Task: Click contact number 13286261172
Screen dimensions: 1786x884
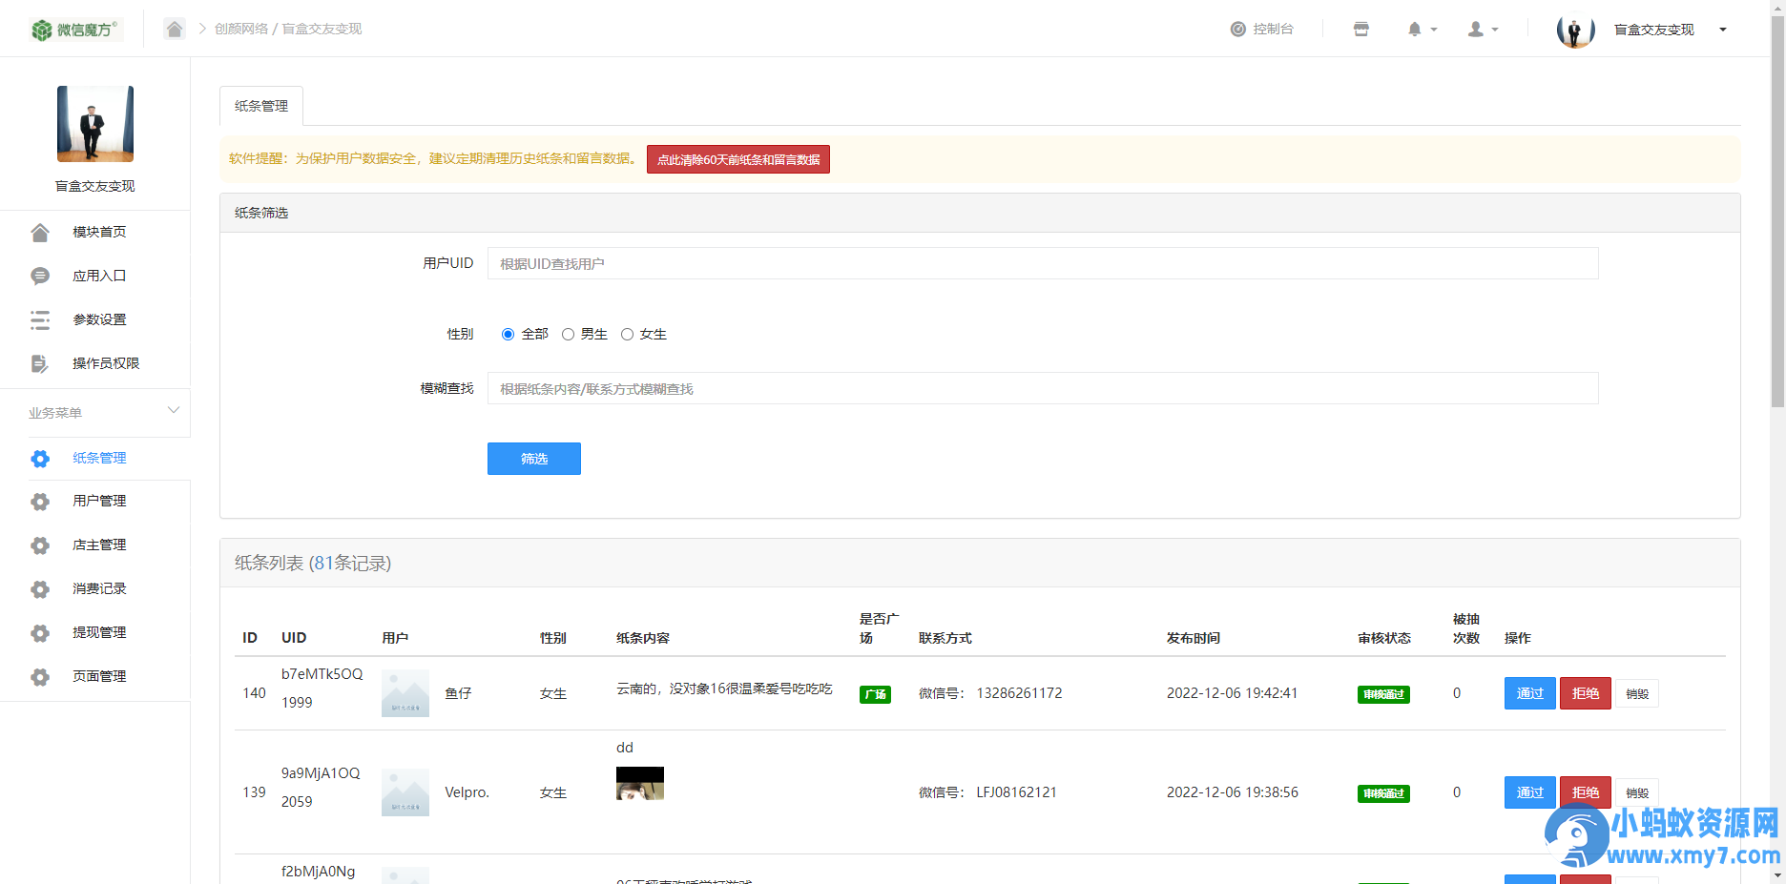Action: point(1019,693)
